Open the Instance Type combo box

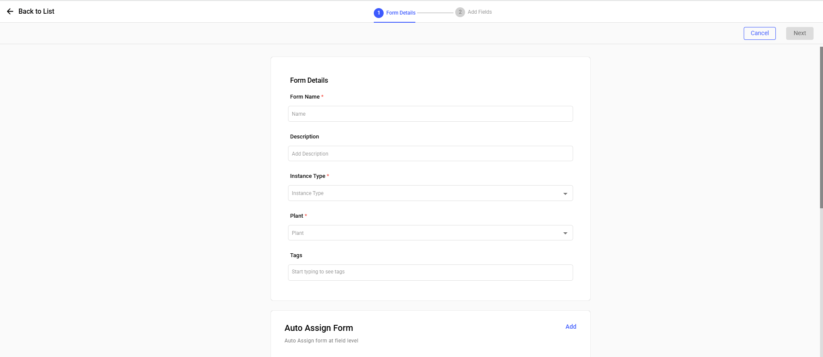pos(424,193)
